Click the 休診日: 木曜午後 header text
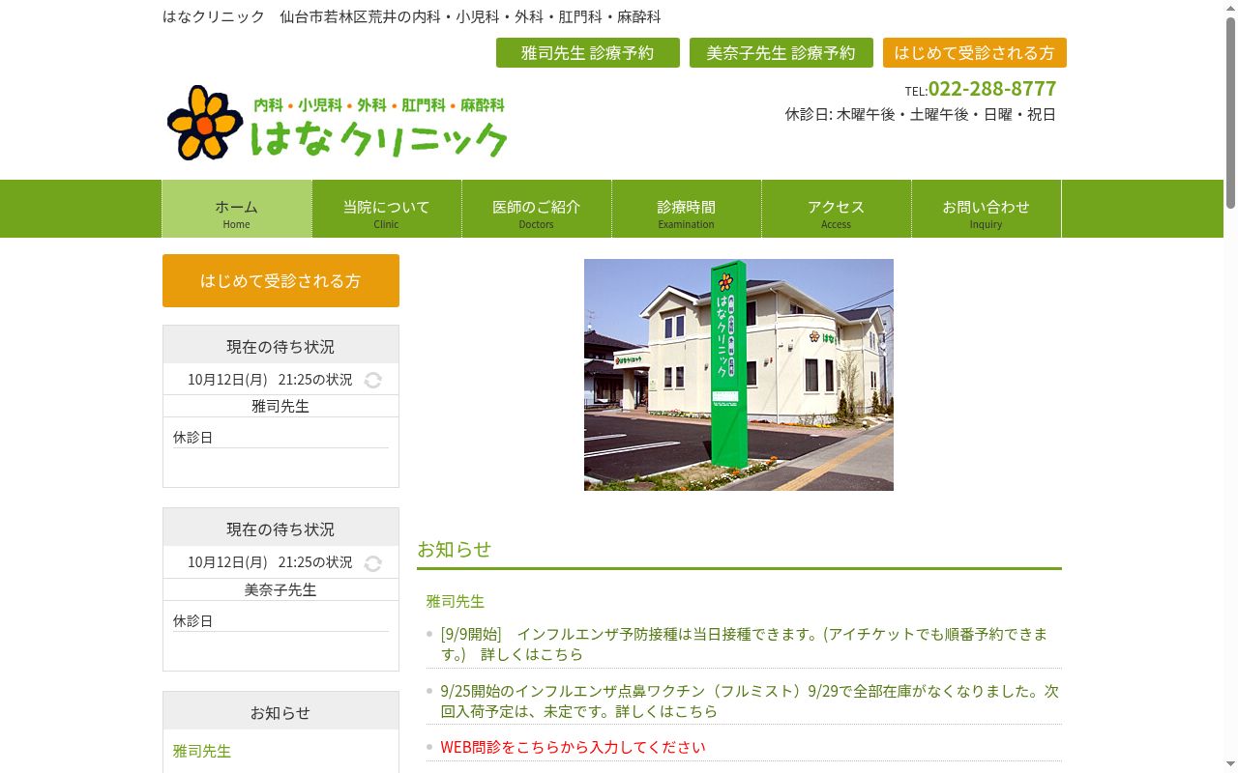1238x773 pixels. click(921, 114)
